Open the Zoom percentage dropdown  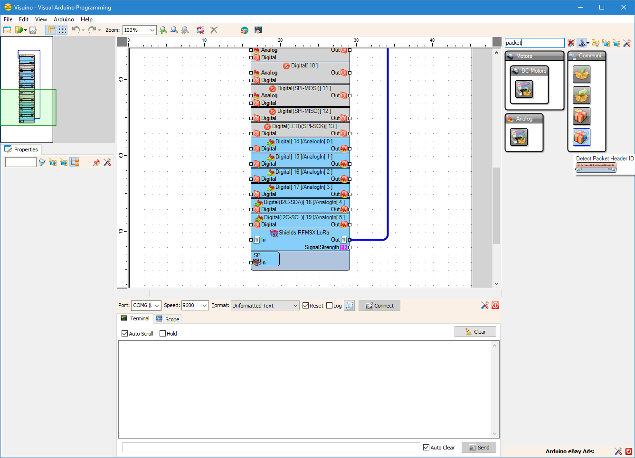click(152, 30)
